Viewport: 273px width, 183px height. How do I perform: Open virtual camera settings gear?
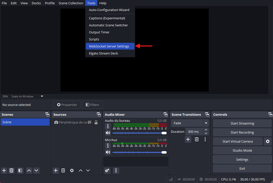pyautogui.click(x=268, y=141)
